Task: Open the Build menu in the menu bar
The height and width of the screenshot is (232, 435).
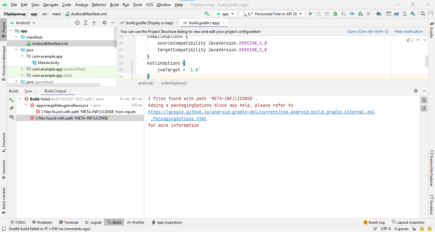Action: [x=114, y=5]
